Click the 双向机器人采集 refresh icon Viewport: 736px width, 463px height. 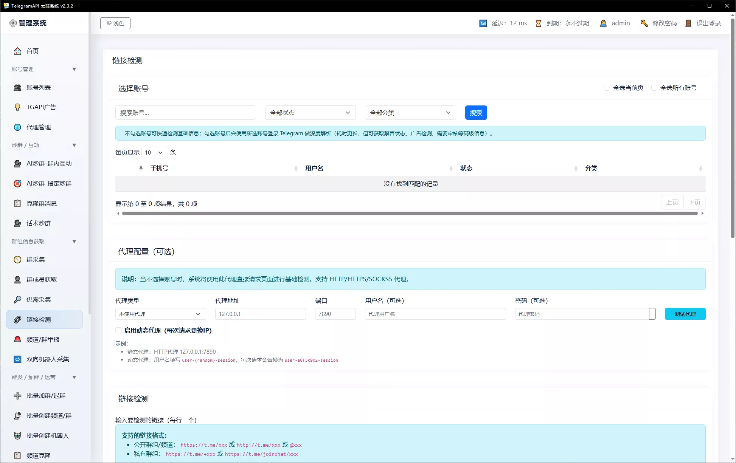click(x=17, y=359)
